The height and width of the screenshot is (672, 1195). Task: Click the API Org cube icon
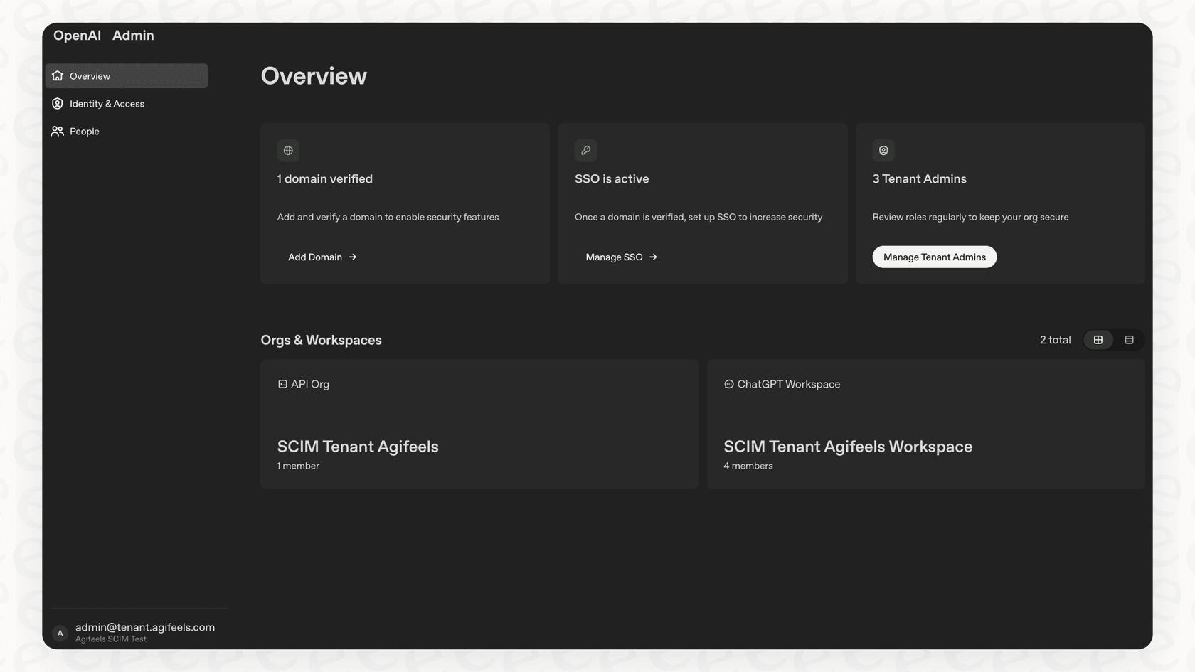pos(282,383)
